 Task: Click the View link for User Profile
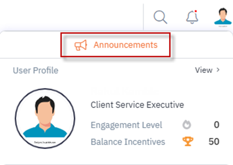click(204, 70)
